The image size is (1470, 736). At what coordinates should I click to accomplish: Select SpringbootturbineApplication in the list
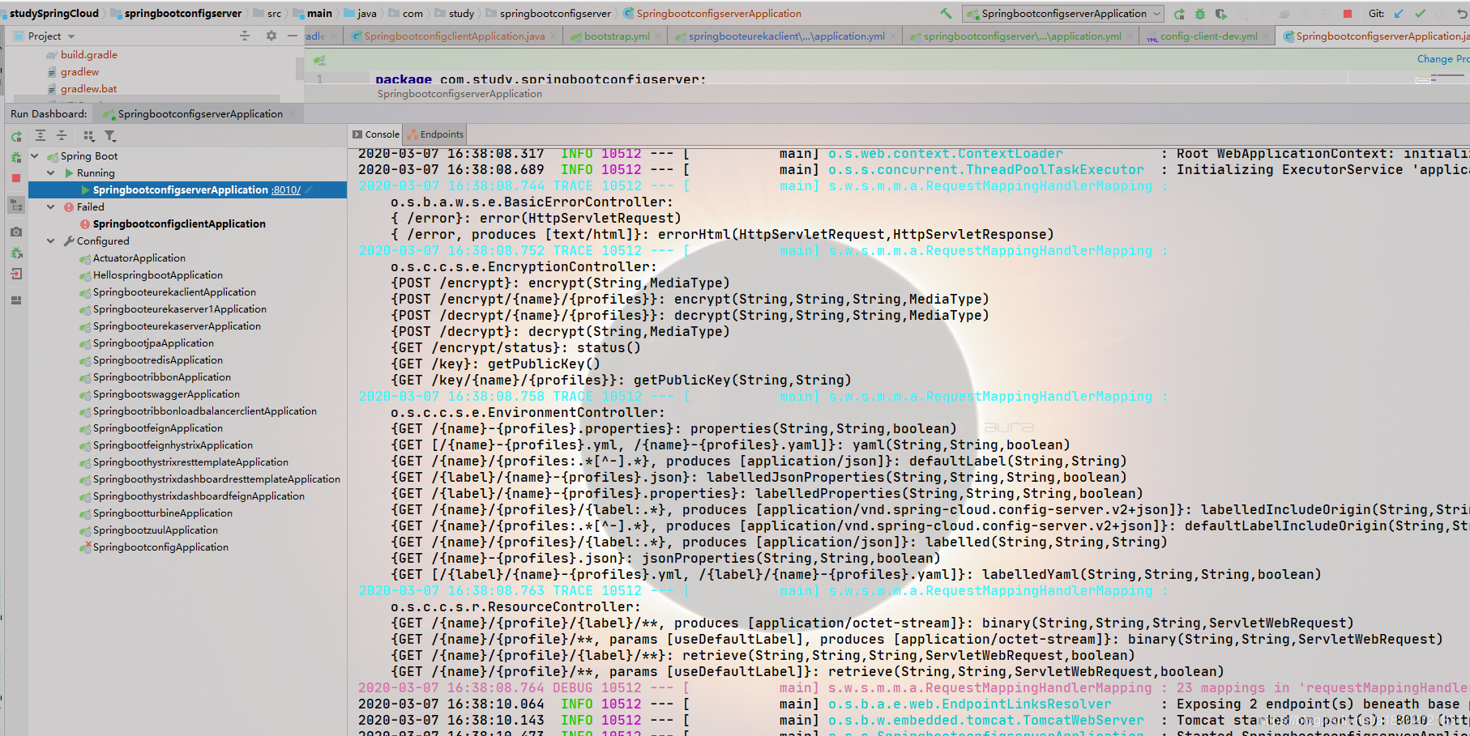162,513
